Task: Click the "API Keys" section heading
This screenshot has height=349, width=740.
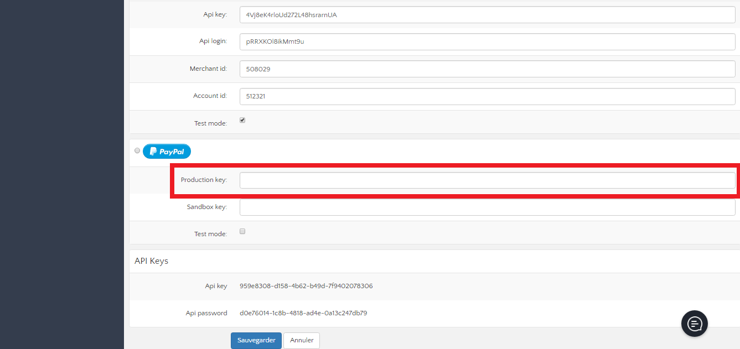Action: coord(151,261)
